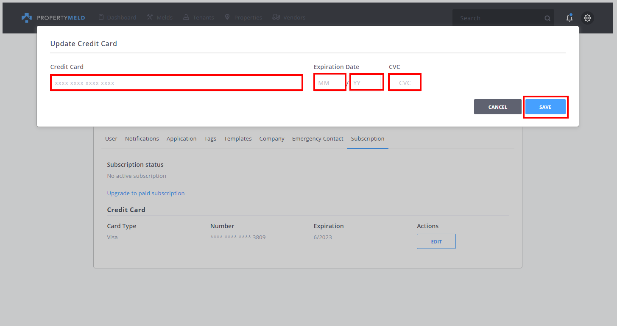Open Vendors from the navigation bar
Image resolution: width=617 pixels, height=326 pixels.
point(289,17)
